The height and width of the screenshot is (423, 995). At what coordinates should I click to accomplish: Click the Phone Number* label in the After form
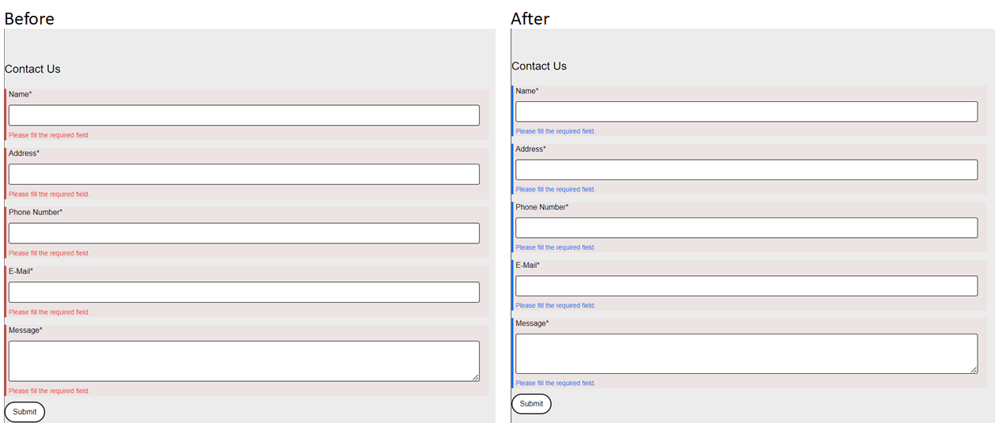click(x=542, y=207)
